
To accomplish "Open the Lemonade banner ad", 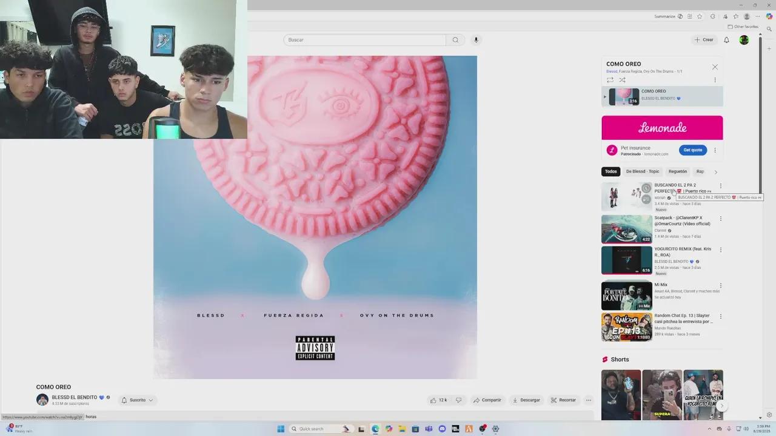I will coord(662,128).
